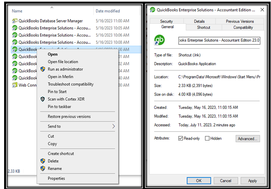Choose Run as administrator
The width and height of the screenshot is (271, 189).
(65, 69)
